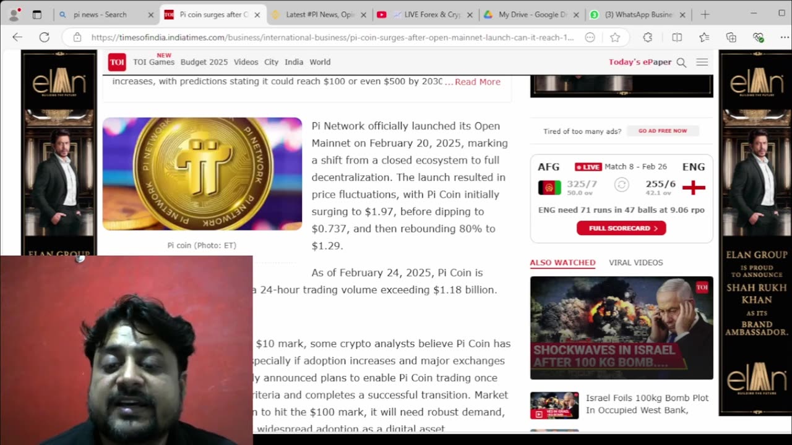Open browser settings and more menu

(x=785, y=38)
